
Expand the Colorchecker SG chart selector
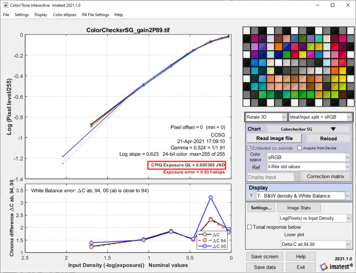click(x=308, y=129)
